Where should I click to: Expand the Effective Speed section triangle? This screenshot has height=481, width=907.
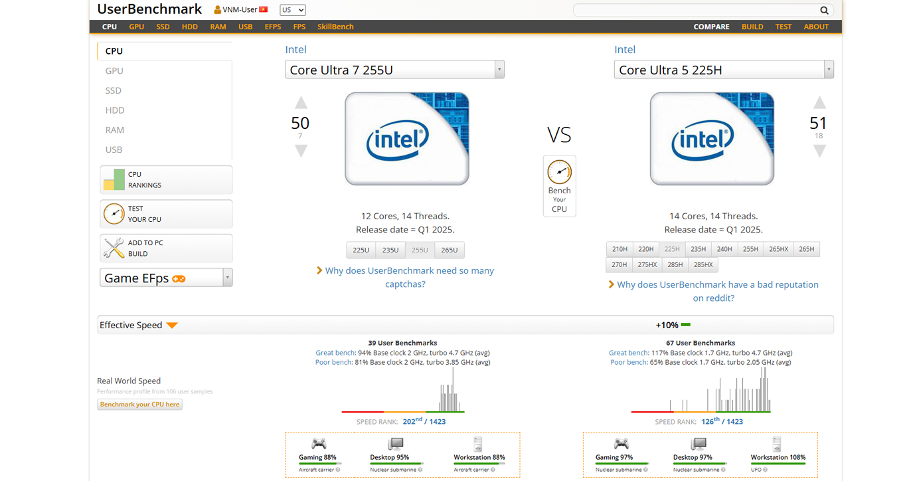click(x=173, y=325)
